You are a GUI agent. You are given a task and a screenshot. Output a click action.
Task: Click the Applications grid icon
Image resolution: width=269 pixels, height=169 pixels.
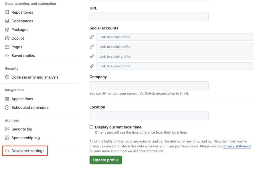point(7,99)
